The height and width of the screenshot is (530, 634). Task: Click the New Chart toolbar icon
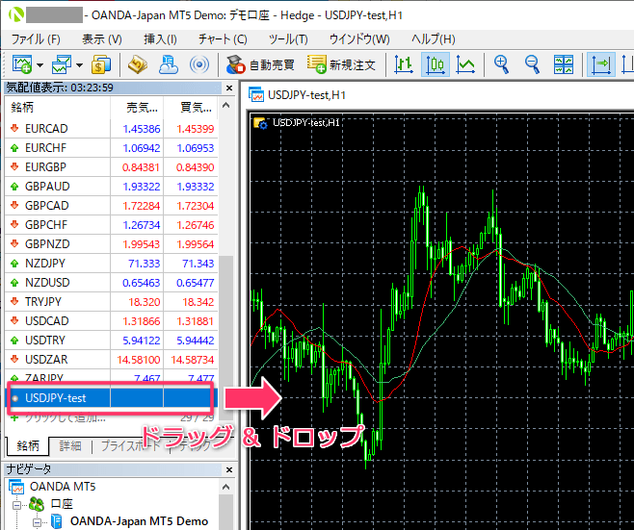22,64
